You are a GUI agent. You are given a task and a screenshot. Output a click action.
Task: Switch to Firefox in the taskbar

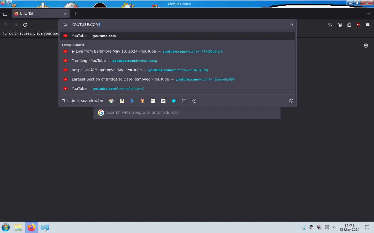(x=32, y=227)
